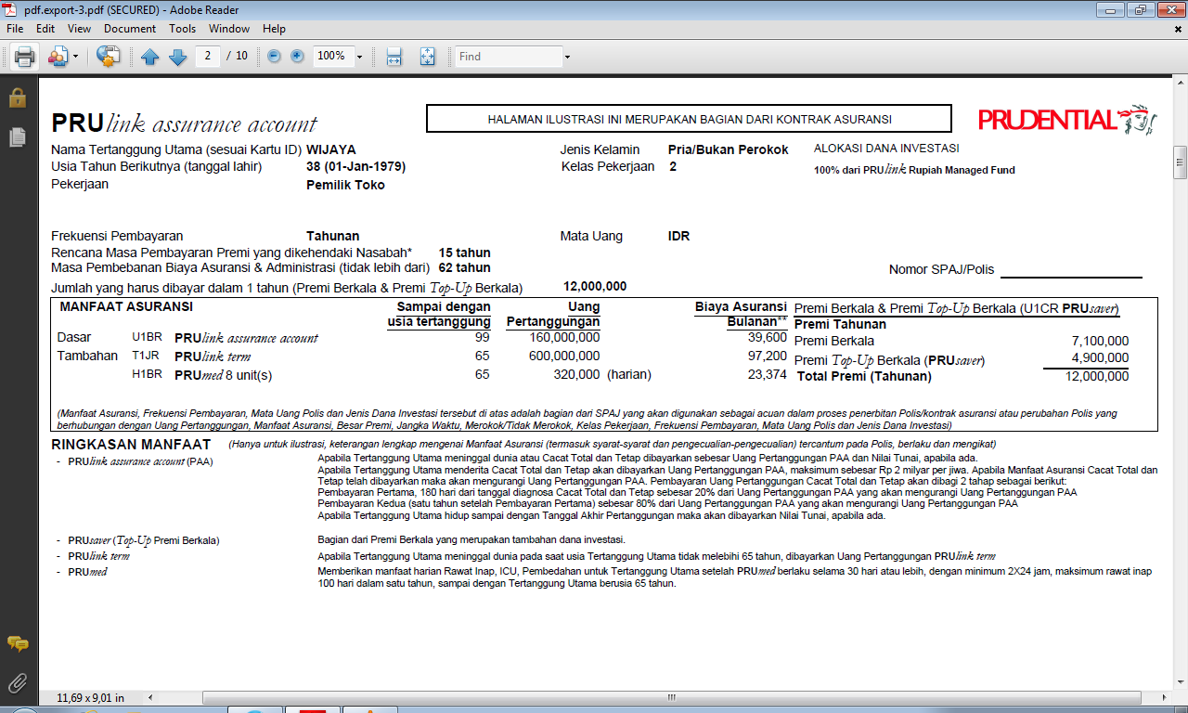Open the zoom level dropdown arrow
This screenshot has width=1188, height=713.
pos(359,57)
